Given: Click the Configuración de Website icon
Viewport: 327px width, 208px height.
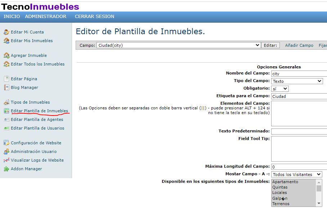Looking at the screenshot, I should pos(6,143).
